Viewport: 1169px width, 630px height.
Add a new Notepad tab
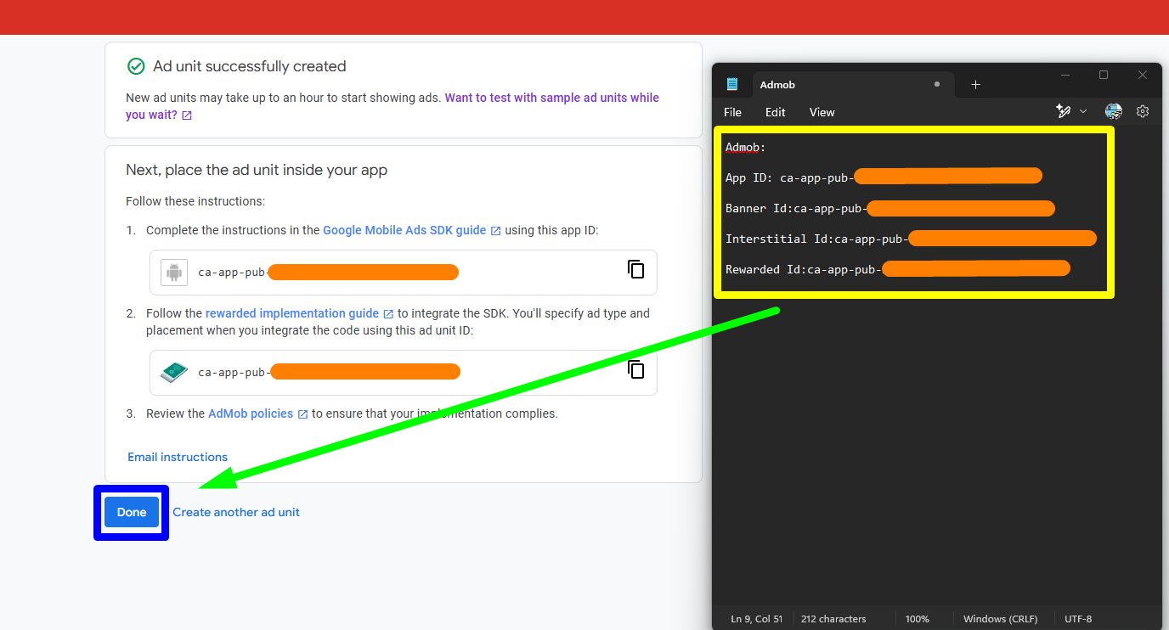click(x=975, y=85)
